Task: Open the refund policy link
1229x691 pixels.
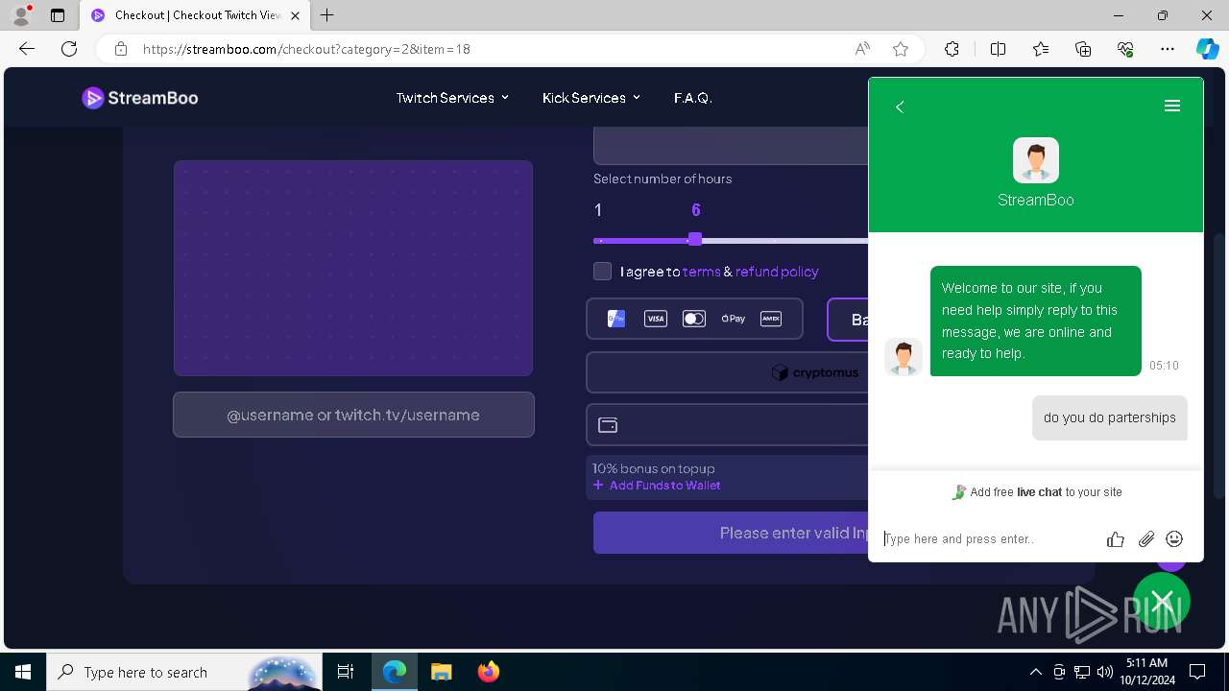Action: coord(777,272)
